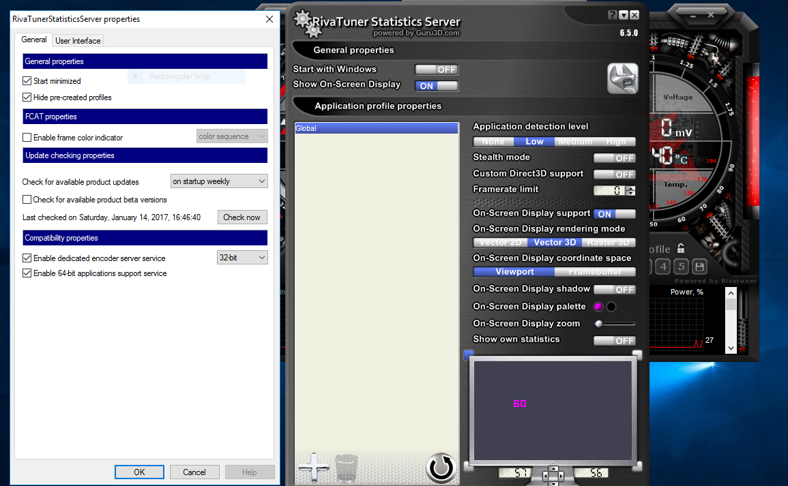Click blue top-left corner anchor of preview monitor

[469, 354]
